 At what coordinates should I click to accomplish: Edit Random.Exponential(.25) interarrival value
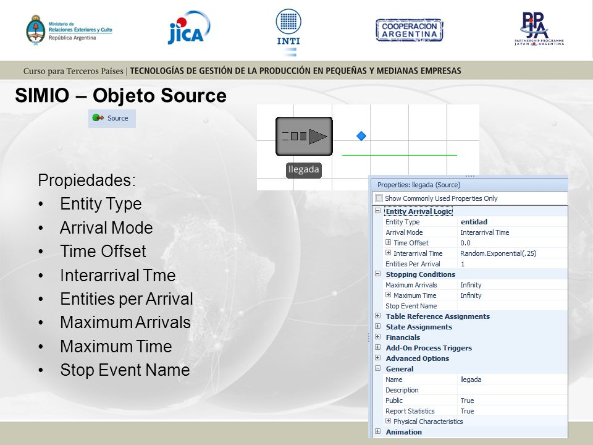(513, 253)
